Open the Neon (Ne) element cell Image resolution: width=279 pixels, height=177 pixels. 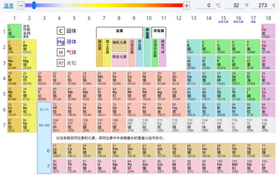[x=268, y=47]
